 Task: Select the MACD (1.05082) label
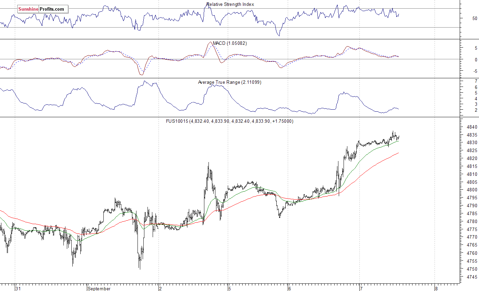tap(230, 43)
